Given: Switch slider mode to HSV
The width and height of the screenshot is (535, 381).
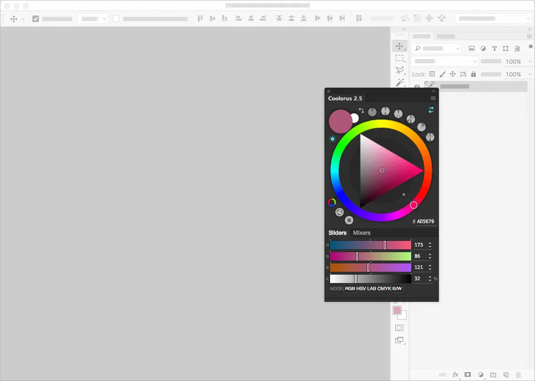Looking at the screenshot, I should (361, 289).
